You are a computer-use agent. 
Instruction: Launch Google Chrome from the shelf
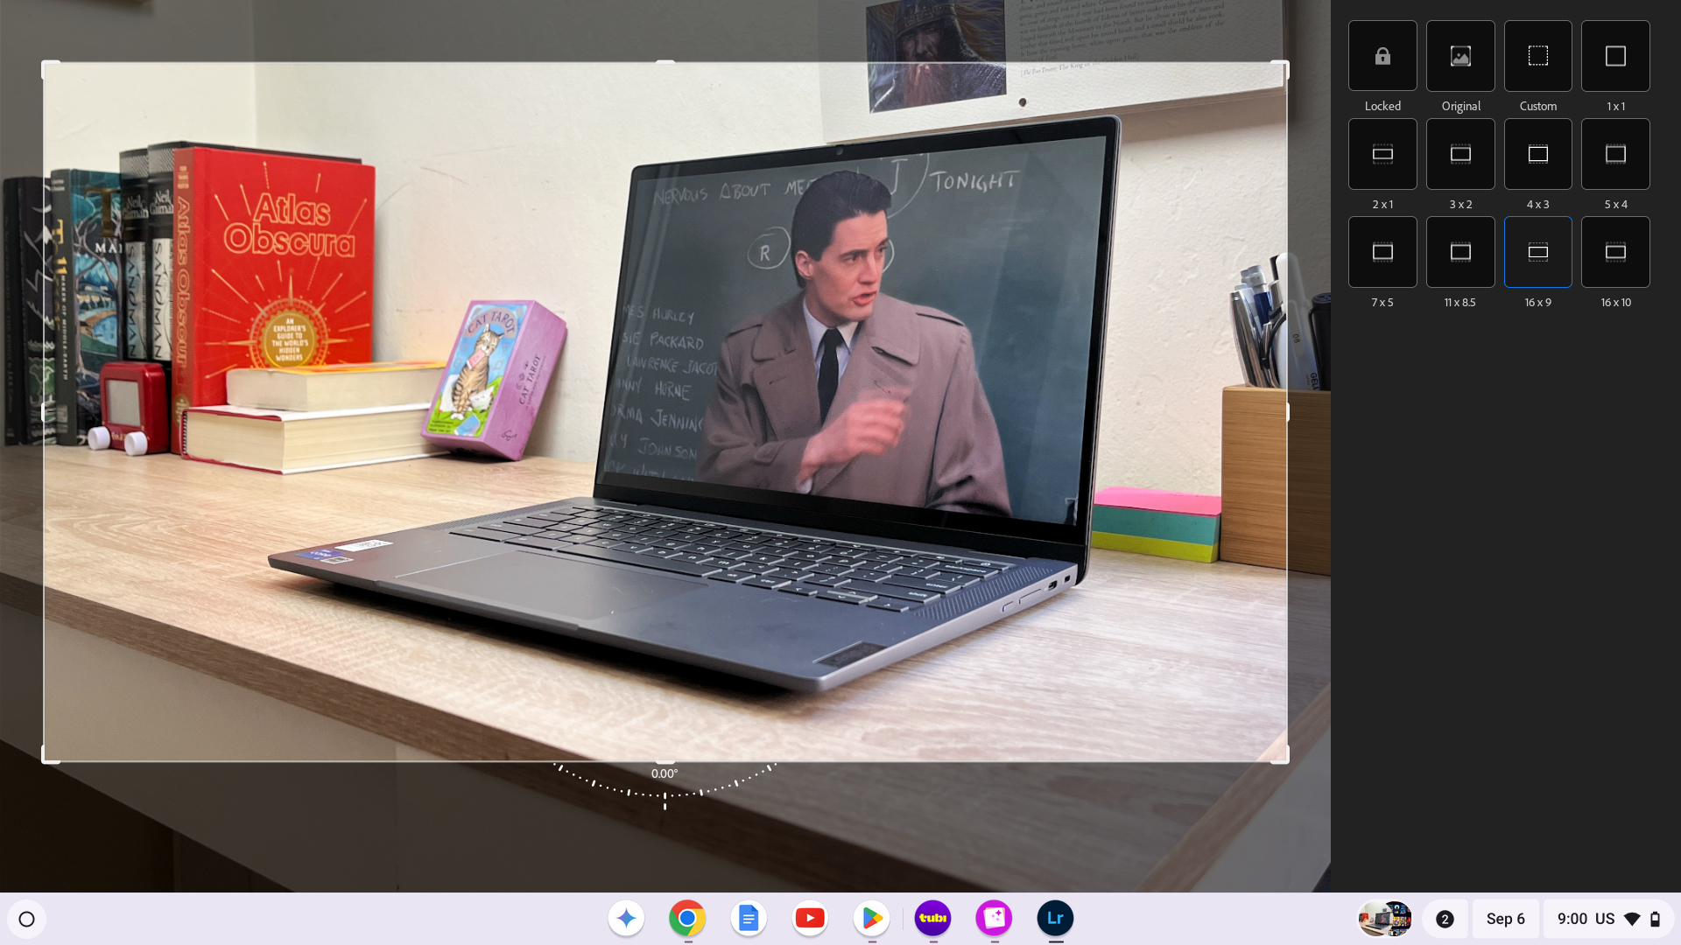click(x=687, y=918)
